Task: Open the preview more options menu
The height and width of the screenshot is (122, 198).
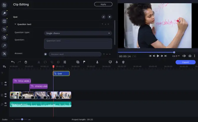Action: click(x=194, y=56)
